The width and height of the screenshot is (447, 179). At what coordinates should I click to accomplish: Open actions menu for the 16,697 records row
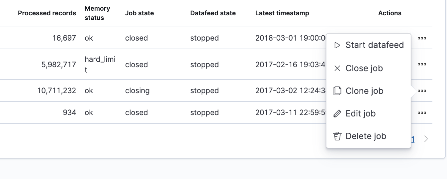tap(422, 38)
